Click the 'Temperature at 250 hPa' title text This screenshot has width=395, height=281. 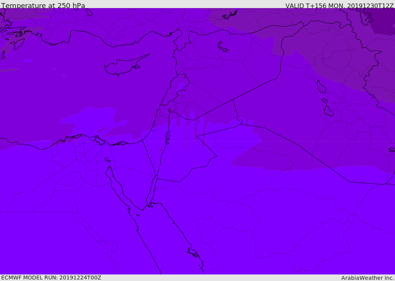[43, 5]
